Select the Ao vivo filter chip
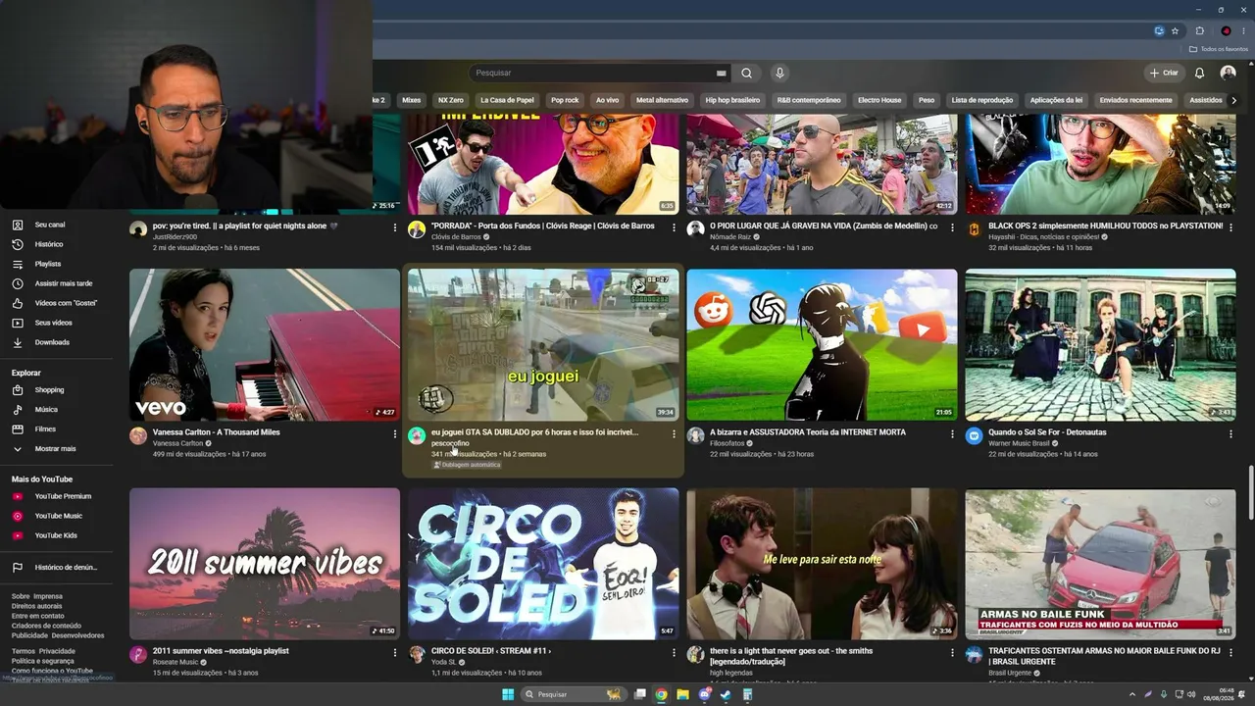The height and width of the screenshot is (706, 1255). point(608,100)
